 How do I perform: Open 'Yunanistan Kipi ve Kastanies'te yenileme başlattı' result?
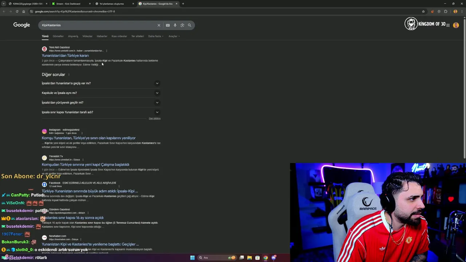click(90, 244)
